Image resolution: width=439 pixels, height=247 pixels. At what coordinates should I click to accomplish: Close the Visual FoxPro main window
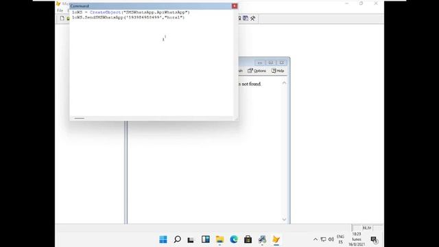pyautogui.click(x=376, y=3)
